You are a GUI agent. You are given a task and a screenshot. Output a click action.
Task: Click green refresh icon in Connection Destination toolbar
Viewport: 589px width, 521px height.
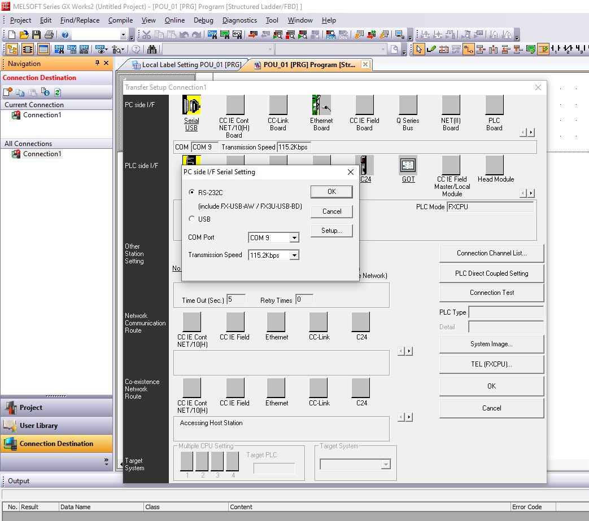click(58, 92)
